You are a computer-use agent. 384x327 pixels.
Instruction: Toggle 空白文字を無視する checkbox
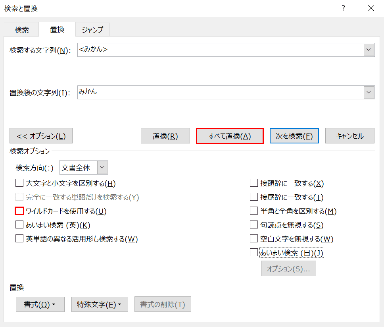point(254,238)
